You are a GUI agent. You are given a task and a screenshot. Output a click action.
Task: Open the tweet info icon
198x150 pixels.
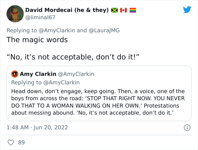[187, 128]
